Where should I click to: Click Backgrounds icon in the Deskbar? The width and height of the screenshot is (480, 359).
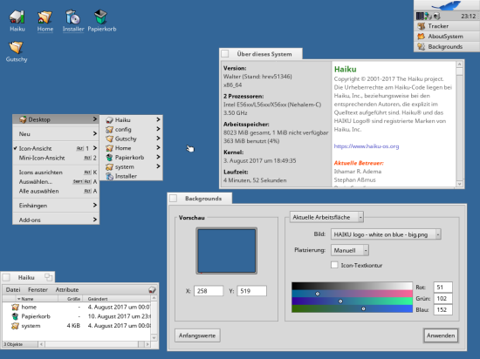click(422, 47)
